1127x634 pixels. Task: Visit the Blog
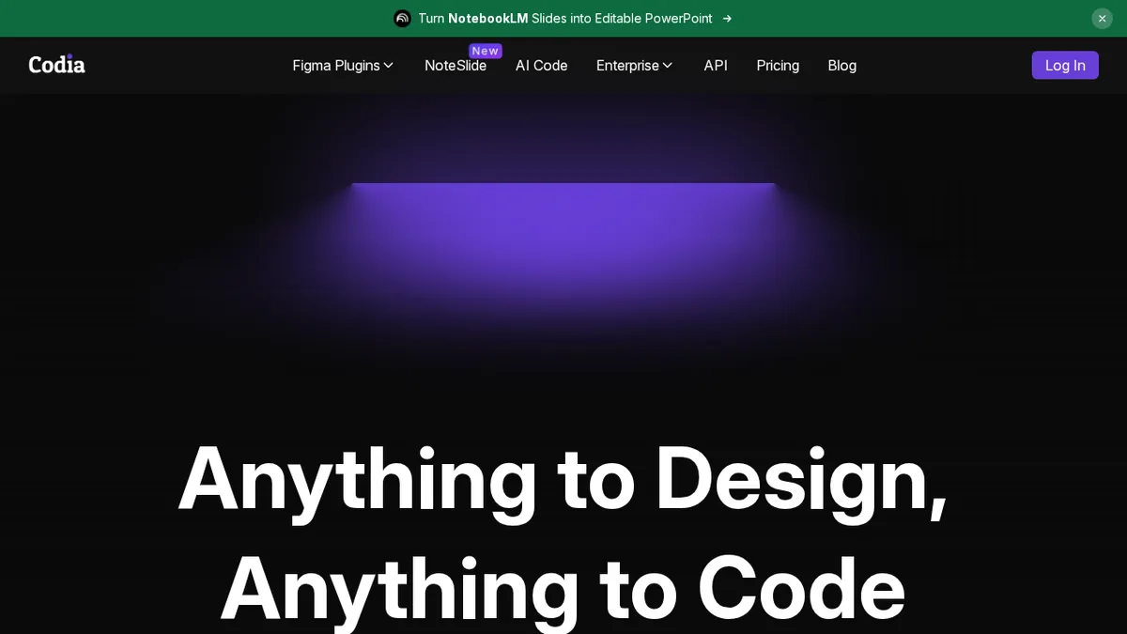(x=841, y=66)
